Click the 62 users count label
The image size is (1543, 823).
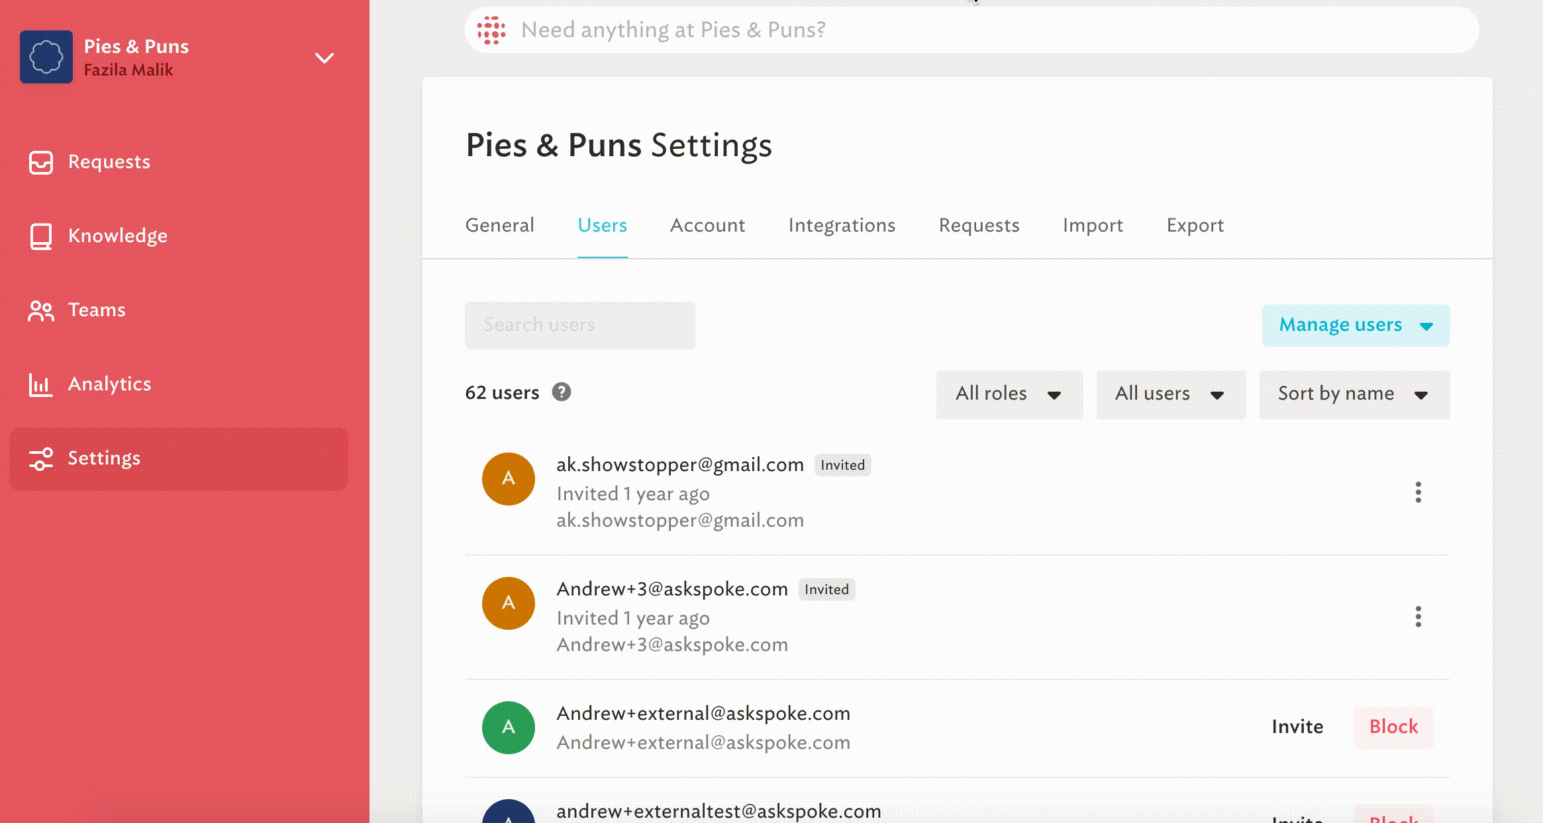502,393
